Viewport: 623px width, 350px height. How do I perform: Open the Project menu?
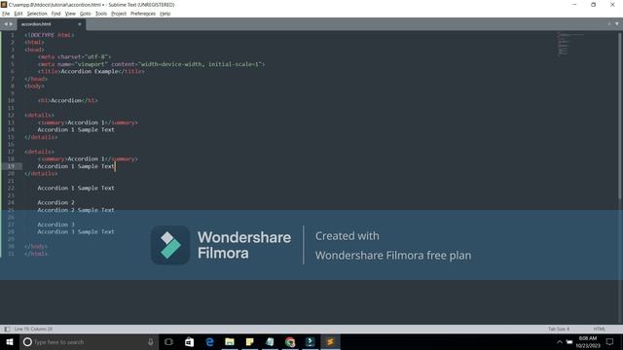[x=119, y=14]
